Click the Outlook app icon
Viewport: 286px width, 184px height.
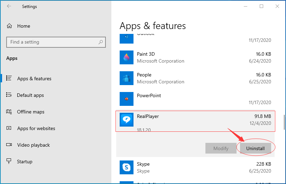click(x=127, y=39)
